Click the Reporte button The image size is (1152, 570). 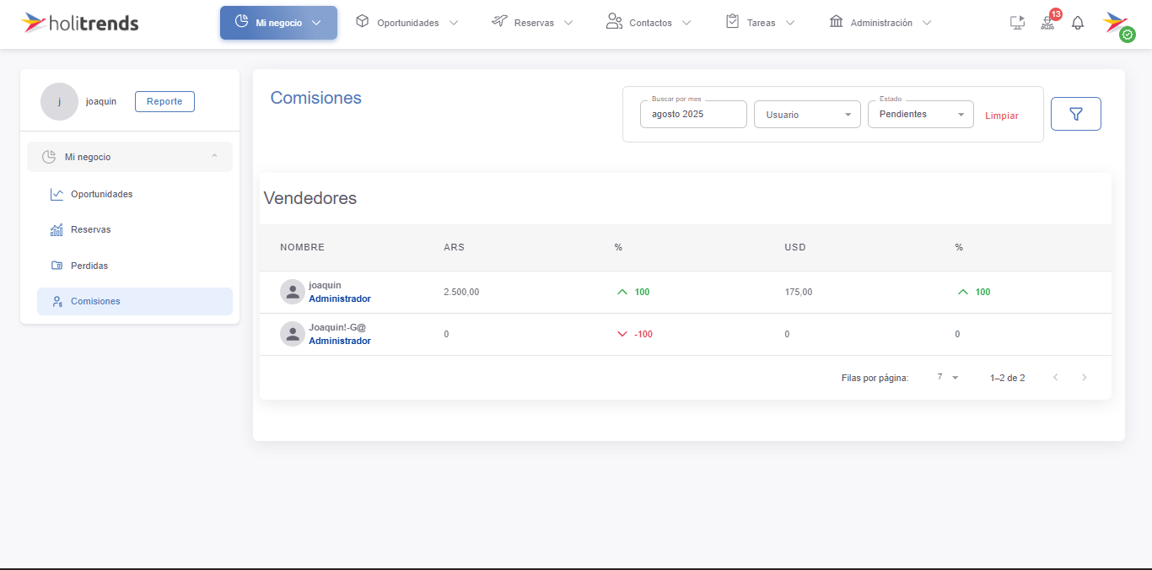[164, 101]
